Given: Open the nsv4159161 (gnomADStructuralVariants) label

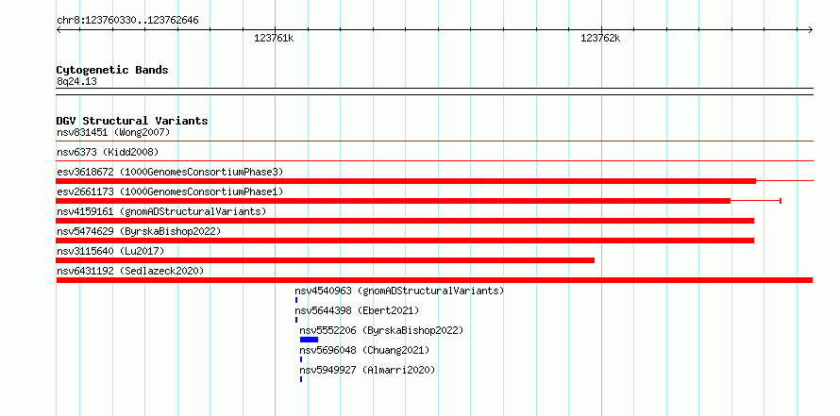Looking at the screenshot, I should (161, 211).
